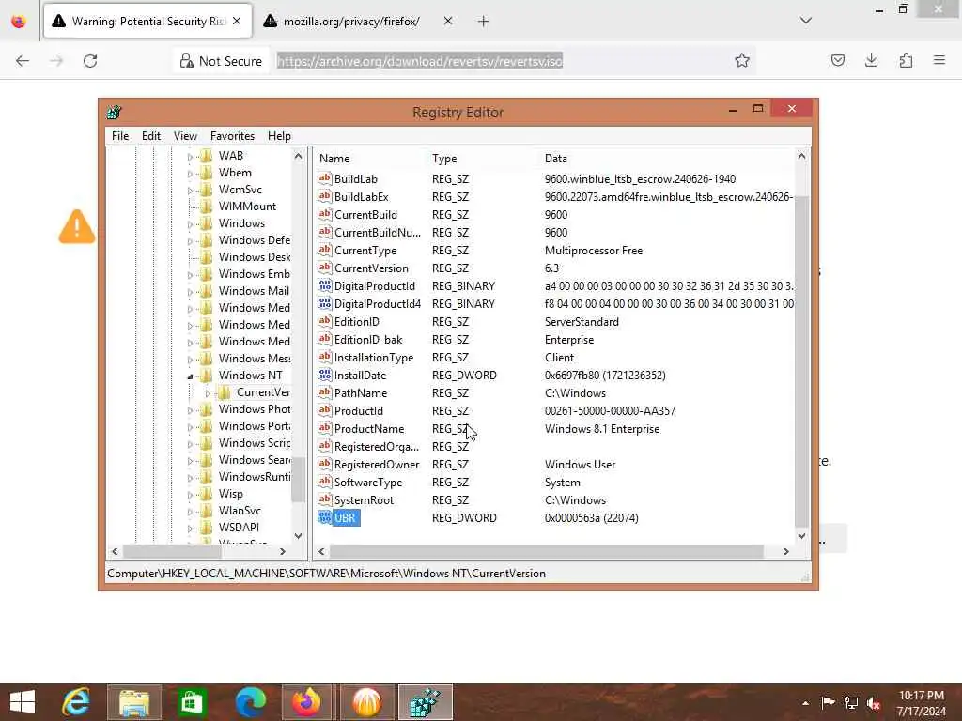Open the Windows Store taskbar icon
The height and width of the screenshot is (721, 962).
point(192,702)
